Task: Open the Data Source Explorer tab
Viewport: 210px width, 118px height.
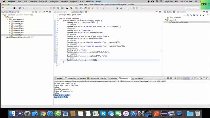Action: 96,78
